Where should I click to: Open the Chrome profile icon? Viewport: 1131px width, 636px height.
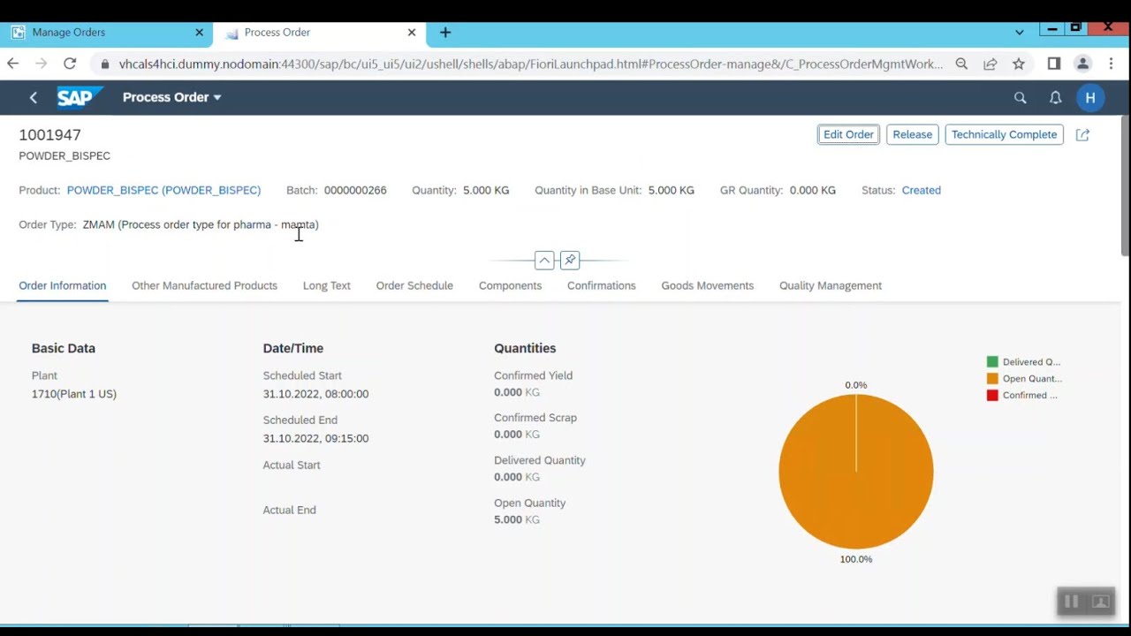point(1082,64)
